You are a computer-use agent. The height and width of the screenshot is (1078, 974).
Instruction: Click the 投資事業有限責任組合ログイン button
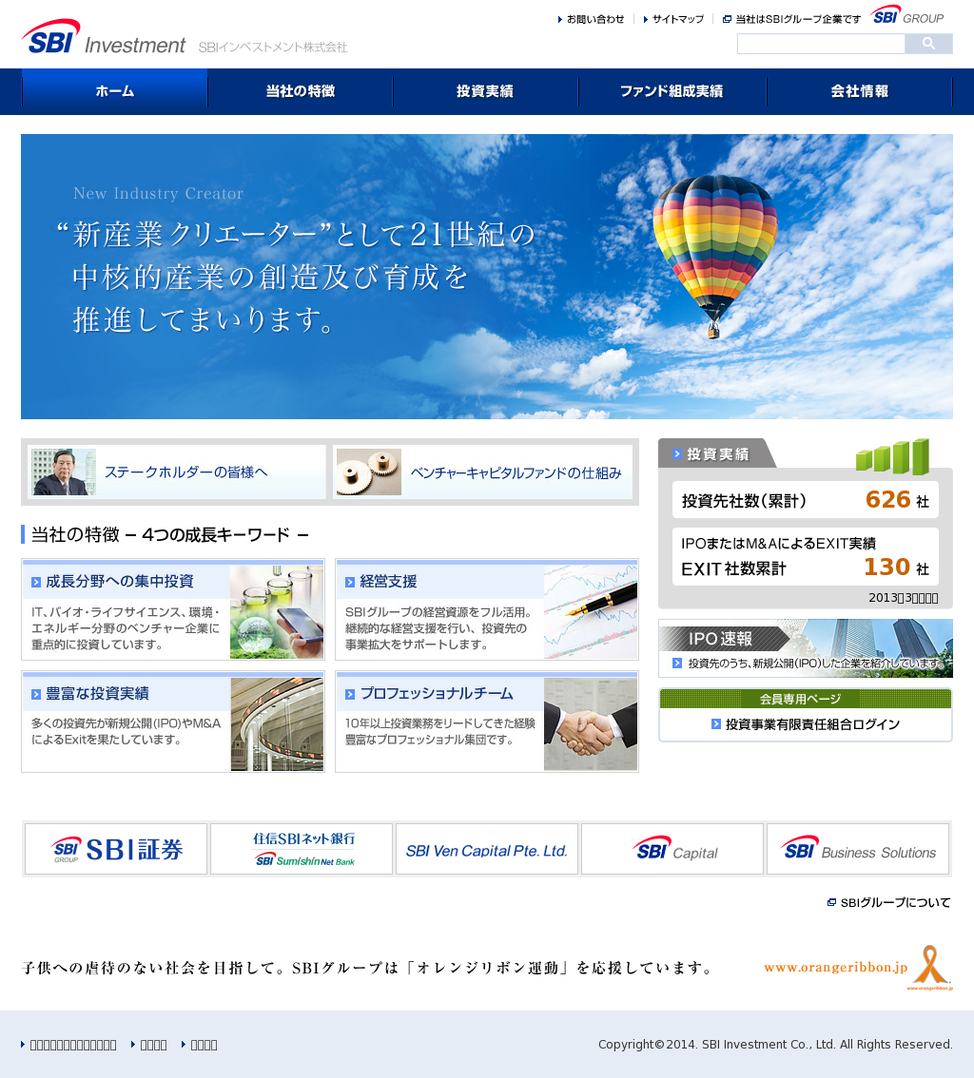[806, 724]
